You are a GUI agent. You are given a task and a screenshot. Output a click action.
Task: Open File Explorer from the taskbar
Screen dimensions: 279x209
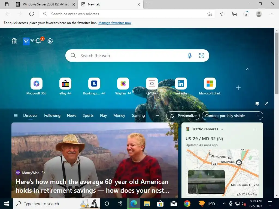point(147,204)
